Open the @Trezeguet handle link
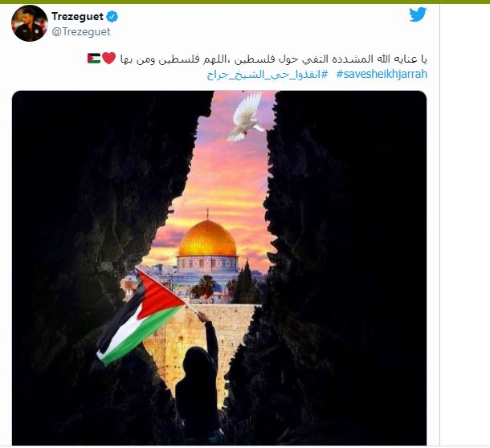 pyautogui.click(x=81, y=31)
